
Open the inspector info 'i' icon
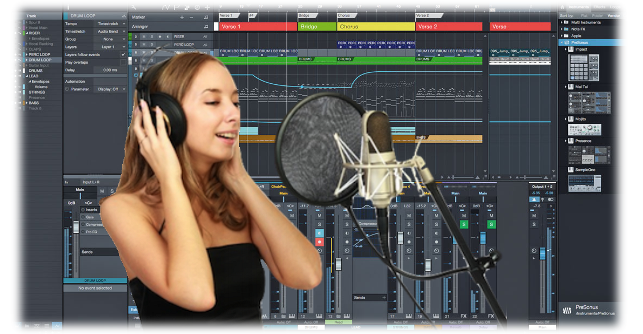pos(68,7)
